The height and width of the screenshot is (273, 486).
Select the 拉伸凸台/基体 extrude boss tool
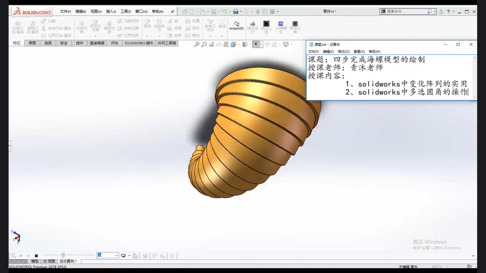pyautogui.click(x=18, y=27)
